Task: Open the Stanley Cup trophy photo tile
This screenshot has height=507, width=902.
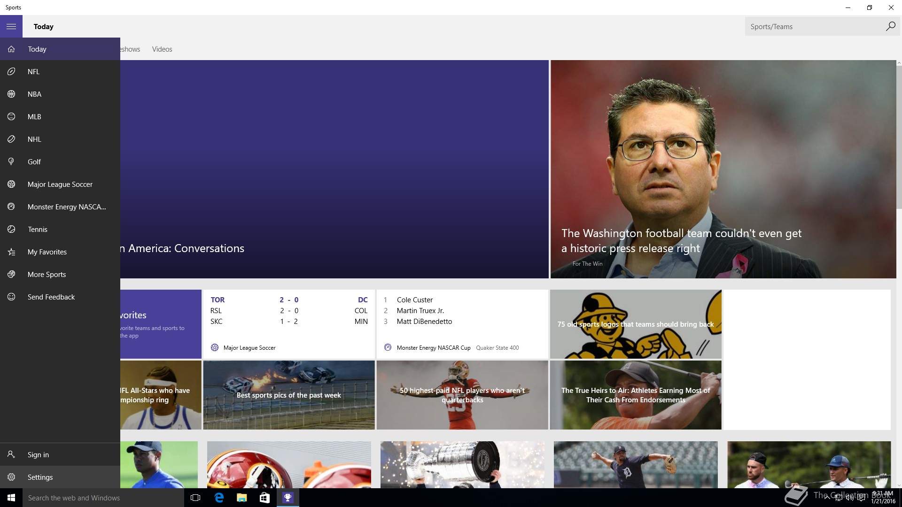Action: click(463, 465)
